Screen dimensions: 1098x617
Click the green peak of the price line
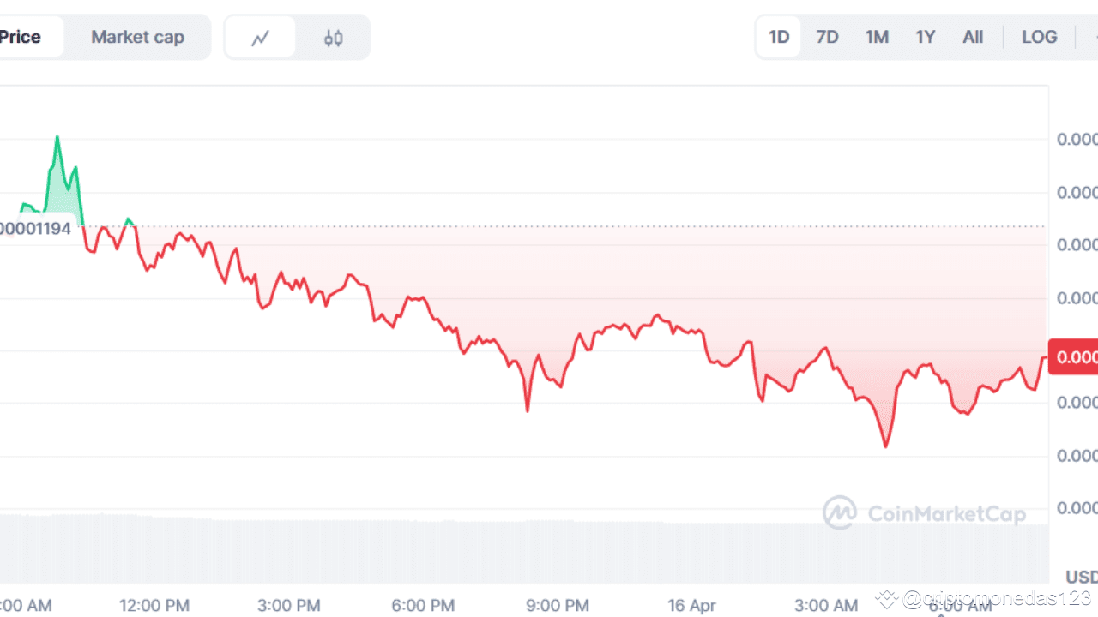pos(57,137)
